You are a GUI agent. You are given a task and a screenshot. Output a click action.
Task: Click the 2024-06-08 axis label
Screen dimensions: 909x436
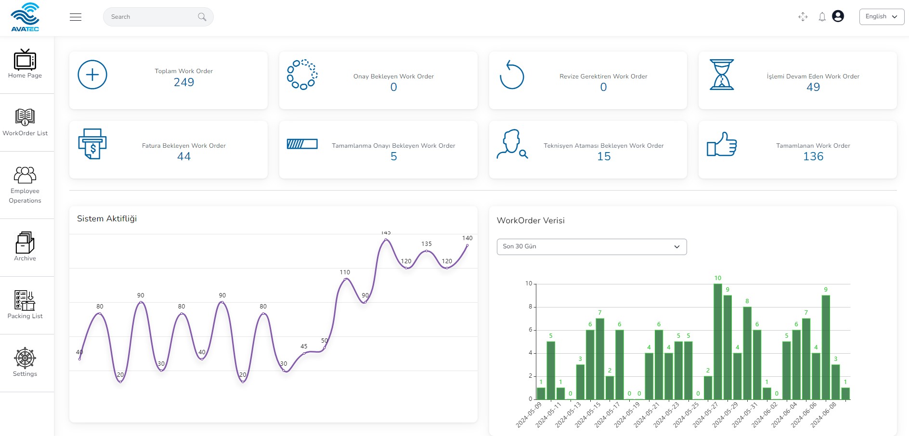click(x=823, y=415)
